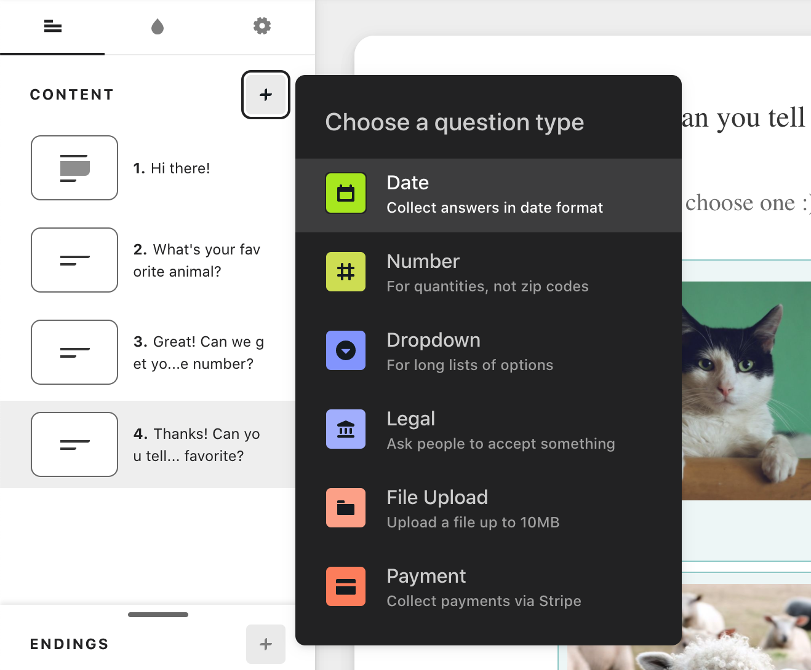Open question 2 'What's your favorite animal?'
Viewport: 811px width, 670px height.
coord(148,260)
